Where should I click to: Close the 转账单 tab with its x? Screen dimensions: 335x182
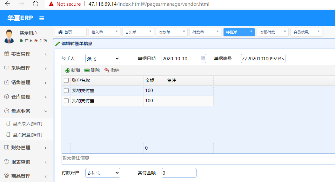click(x=251, y=31)
